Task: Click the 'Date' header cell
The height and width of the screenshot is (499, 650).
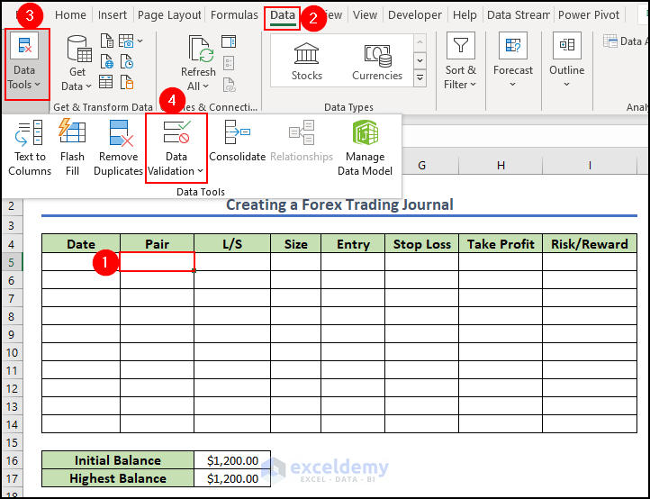Action: coord(81,243)
